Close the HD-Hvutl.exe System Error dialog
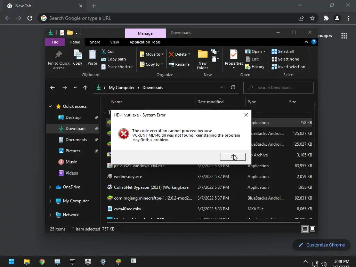The image size is (356, 267). click(x=246, y=115)
